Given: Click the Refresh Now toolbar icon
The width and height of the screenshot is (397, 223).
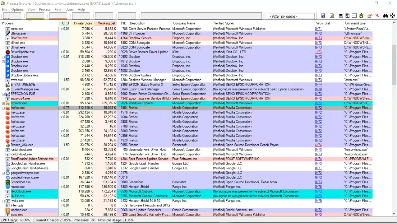Looking at the screenshot, I should (x=332, y=16).
